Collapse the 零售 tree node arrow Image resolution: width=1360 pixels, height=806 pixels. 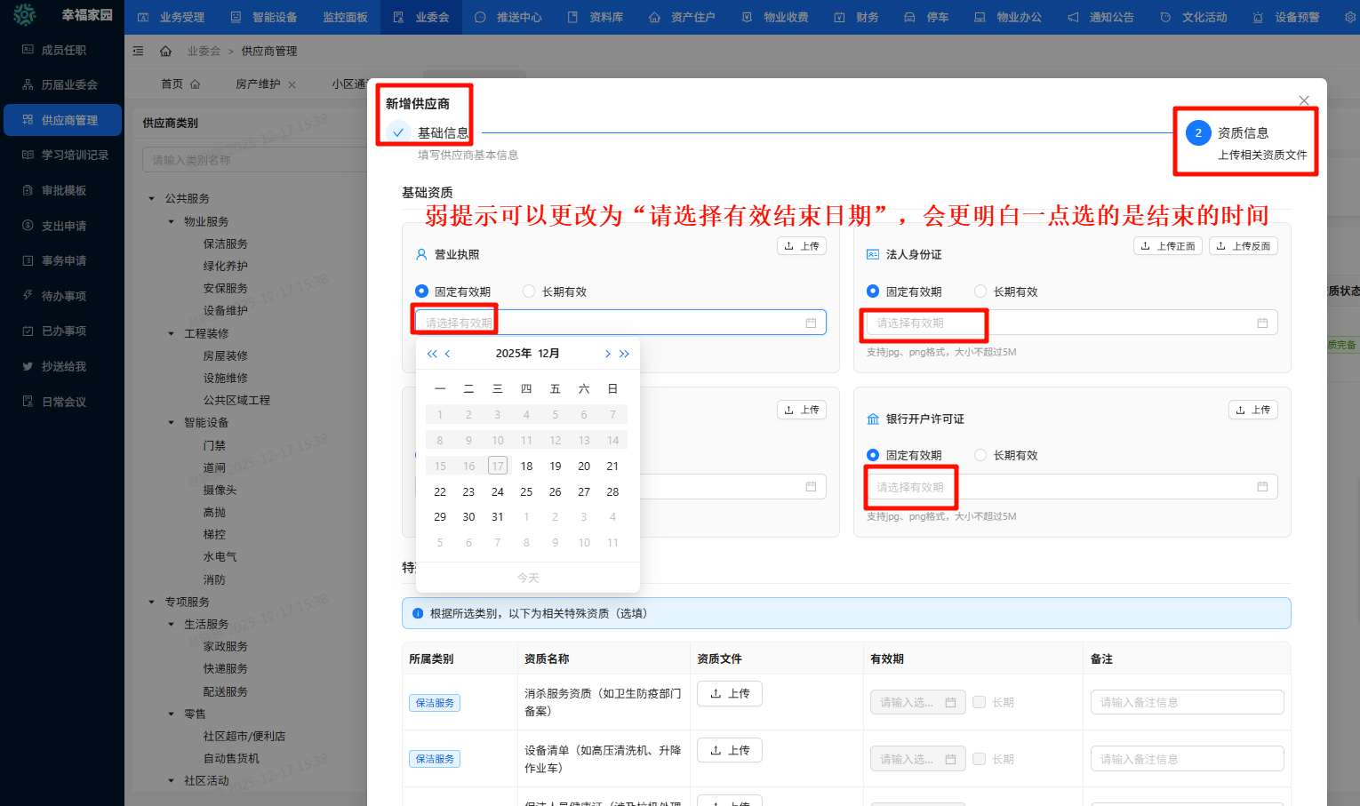171,714
